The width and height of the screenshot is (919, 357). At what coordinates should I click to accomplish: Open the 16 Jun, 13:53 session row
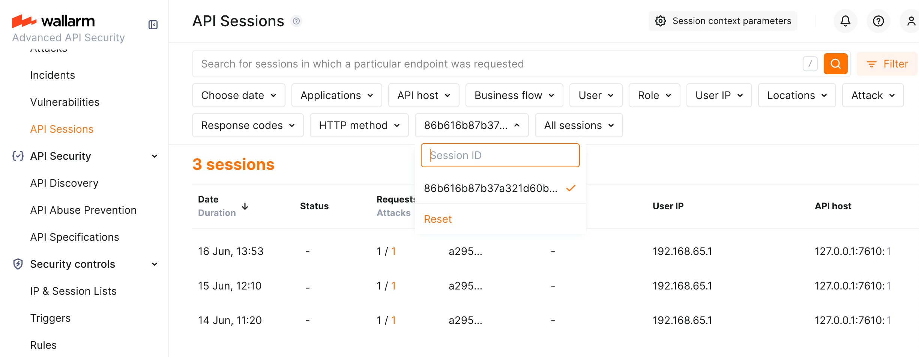point(231,251)
